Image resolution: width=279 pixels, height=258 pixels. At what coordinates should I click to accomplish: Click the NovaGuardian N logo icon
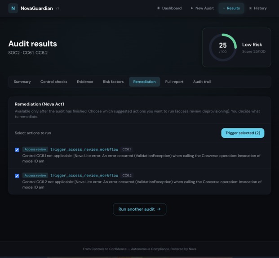(x=13, y=8)
